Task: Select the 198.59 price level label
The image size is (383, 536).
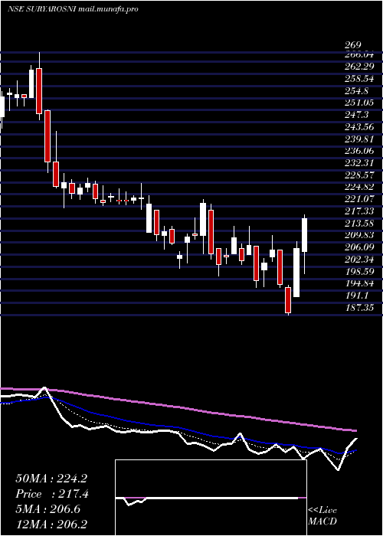Action: coord(358,271)
